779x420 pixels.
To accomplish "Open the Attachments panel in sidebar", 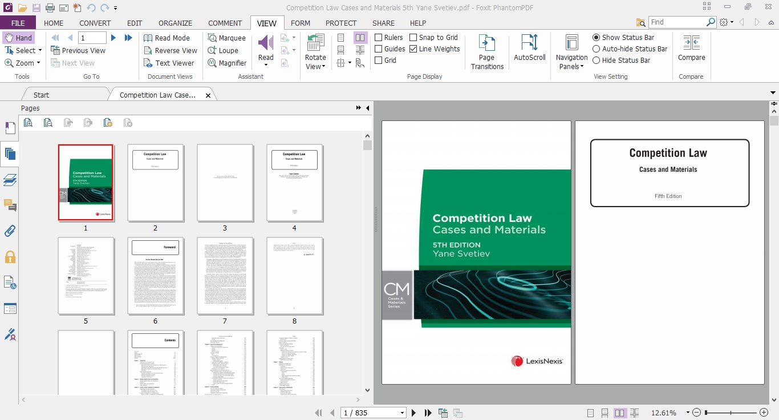I will (10, 231).
